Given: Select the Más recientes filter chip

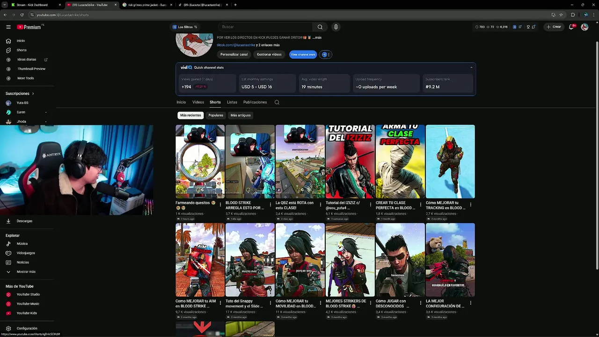Looking at the screenshot, I should (x=190, y=115).
